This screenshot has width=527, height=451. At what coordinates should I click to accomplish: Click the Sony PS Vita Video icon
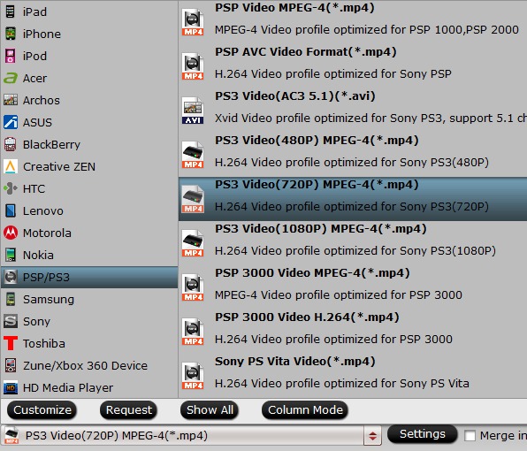click(193, 376)
